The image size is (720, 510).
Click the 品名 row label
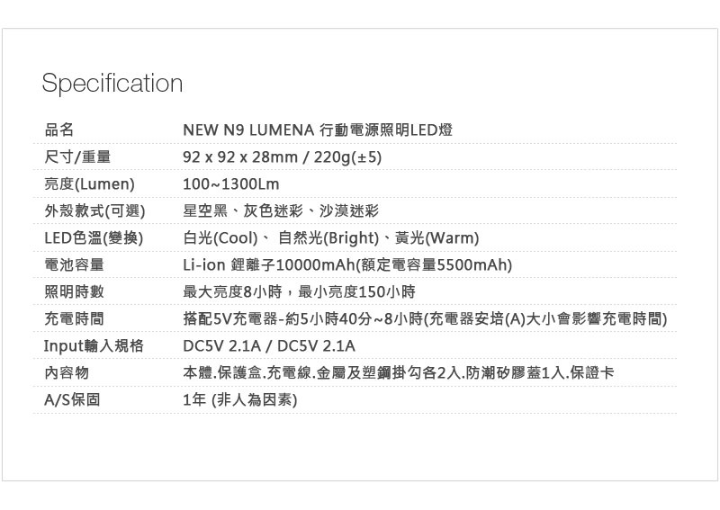click(x=58, y=130)
